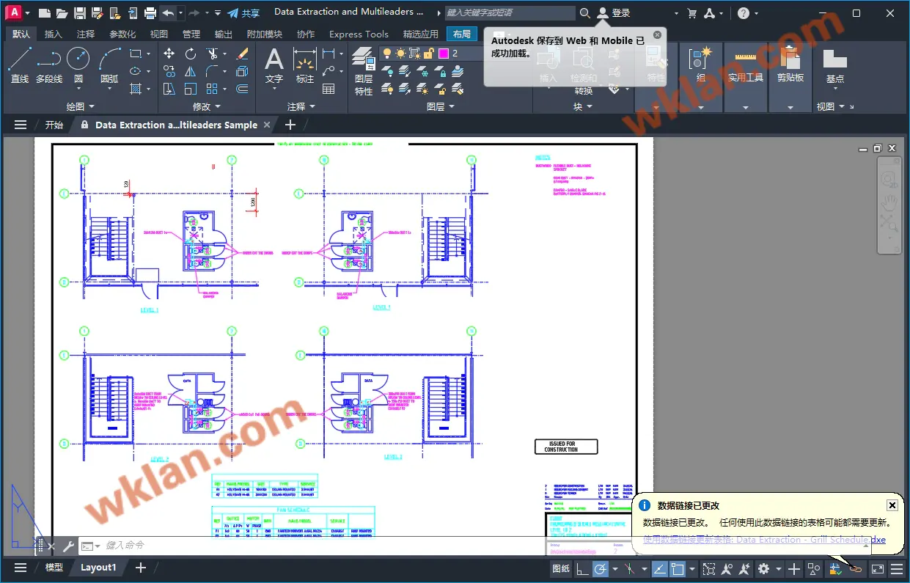Activate the Rotate tool in 修改 panel

pyautogui.click(x=191, y=54)
